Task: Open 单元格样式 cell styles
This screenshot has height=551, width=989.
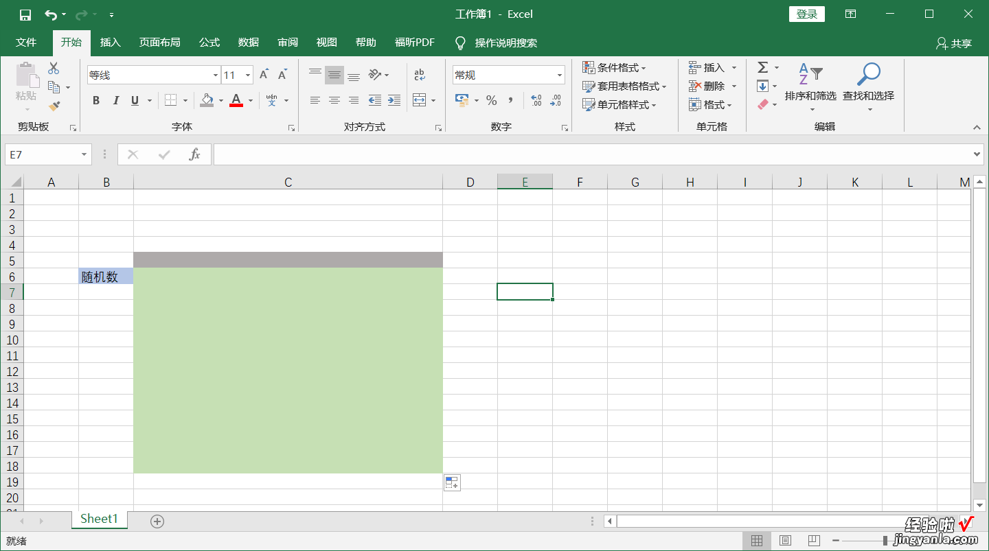Action: tap(619, 104)
